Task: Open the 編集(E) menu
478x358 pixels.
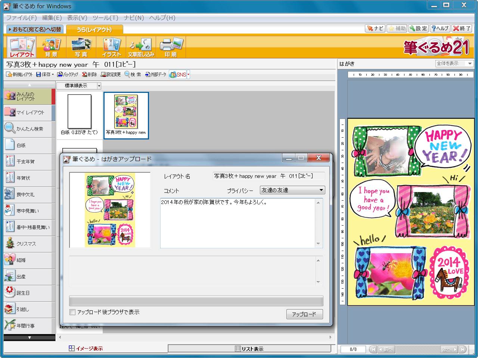Action: click(52, 18)
